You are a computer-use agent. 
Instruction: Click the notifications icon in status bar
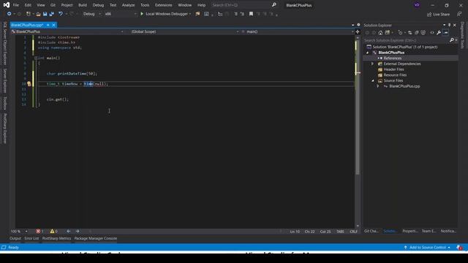tap(459, 248)
